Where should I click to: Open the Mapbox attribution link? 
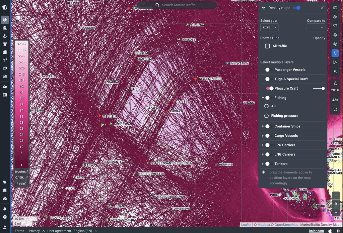264,225
